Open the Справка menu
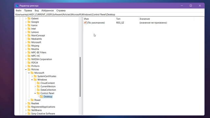The image size is (210, 118). (61, 10)
